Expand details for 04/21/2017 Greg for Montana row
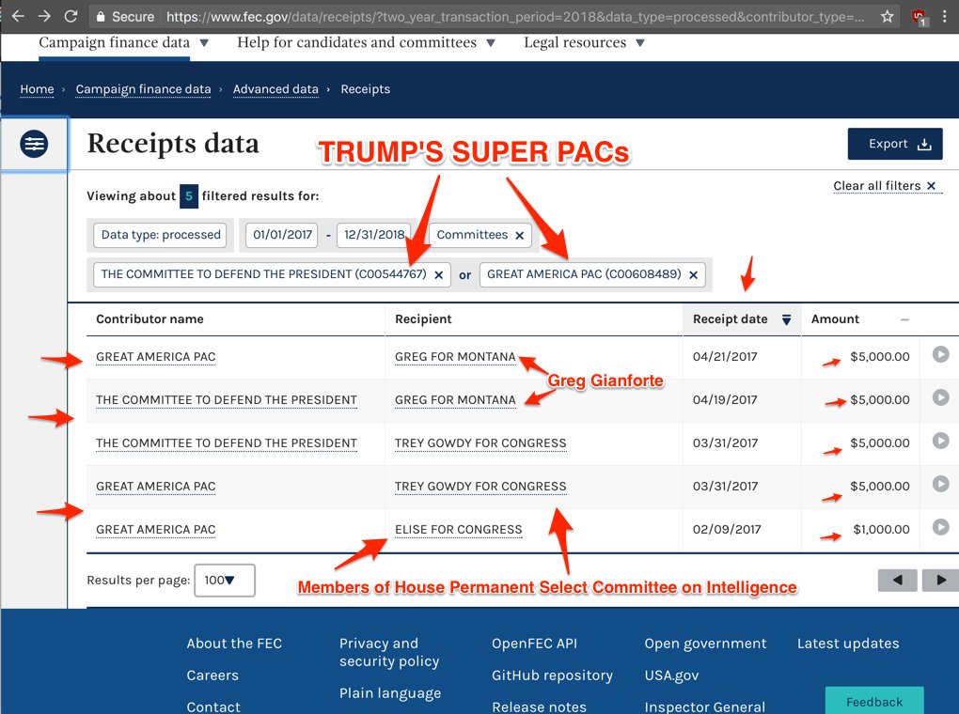The width and height of the screenshot is (959, 714). click(x=940, y=354)
